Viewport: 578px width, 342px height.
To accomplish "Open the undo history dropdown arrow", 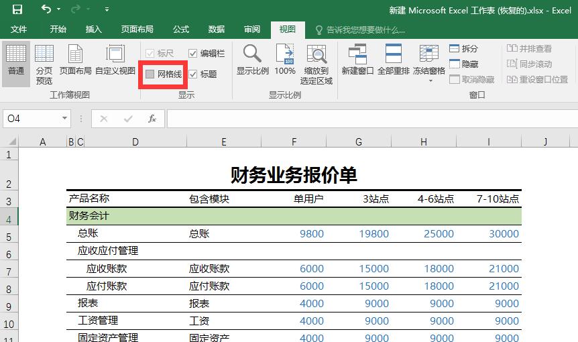I will (x=59, y=9).
